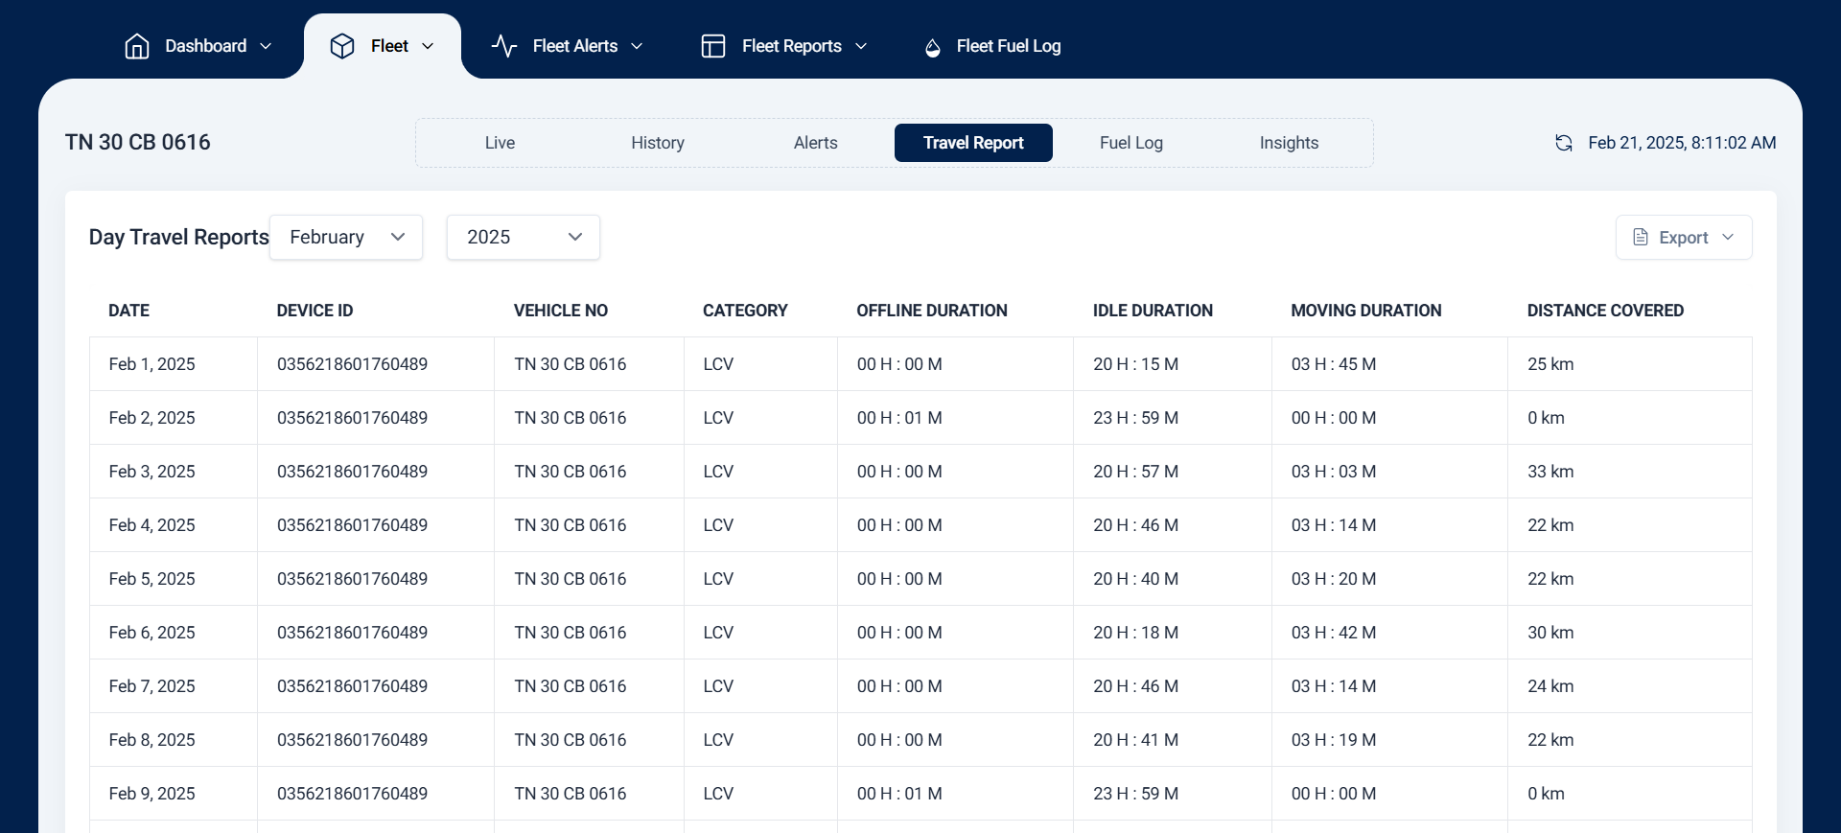This screenshot has width=1841, height=833.
Task: Expand the Fleet Reports chevron
Action: tap(861, 46)
